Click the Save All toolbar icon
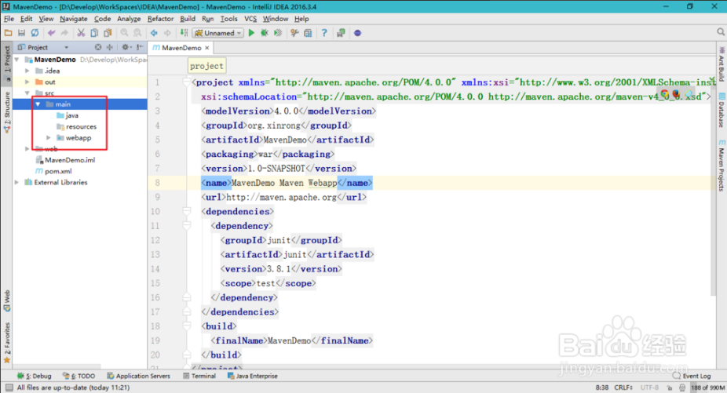 tap(21, 33)
